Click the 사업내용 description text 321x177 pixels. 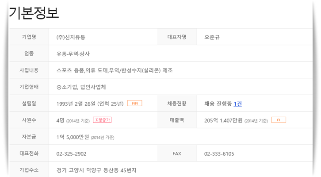tap(115, 70)
